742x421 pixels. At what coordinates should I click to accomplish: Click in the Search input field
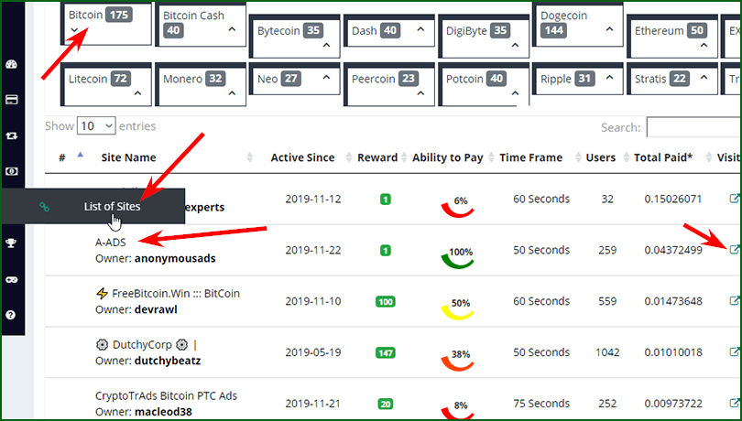pyautogui.click(x=693, y=127)
